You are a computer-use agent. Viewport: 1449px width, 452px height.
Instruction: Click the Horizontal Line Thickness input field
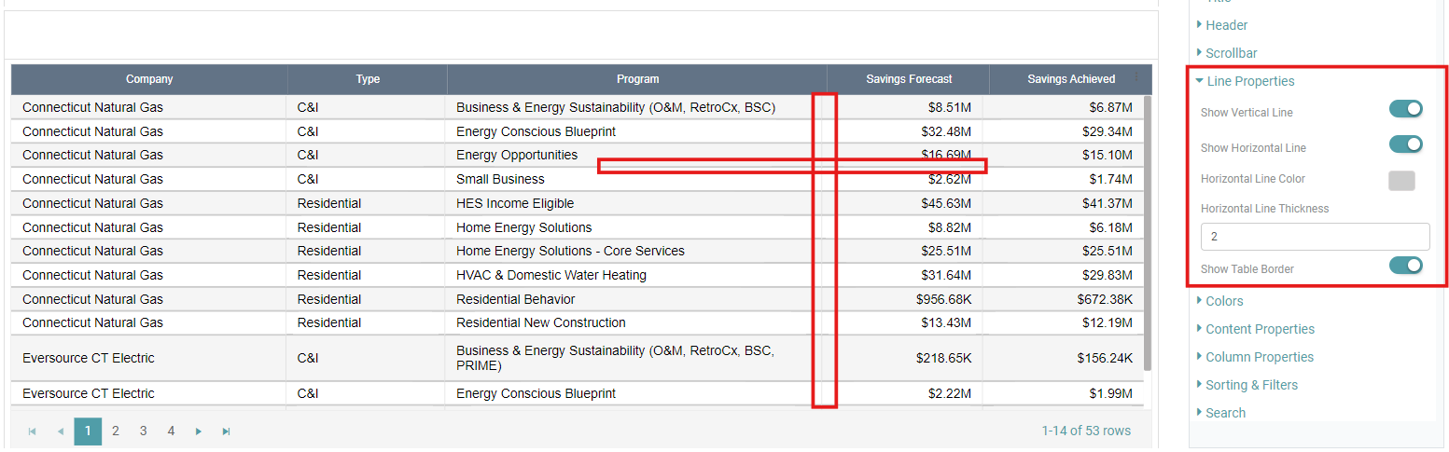tap(1315, 237)
